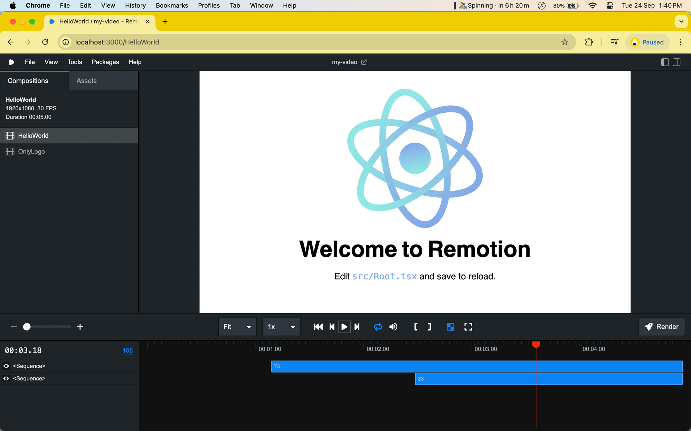Viewport: 691px width, 431px height.
Task: Toggle the left sidebar panel icon
Action: tap(665, 62)
